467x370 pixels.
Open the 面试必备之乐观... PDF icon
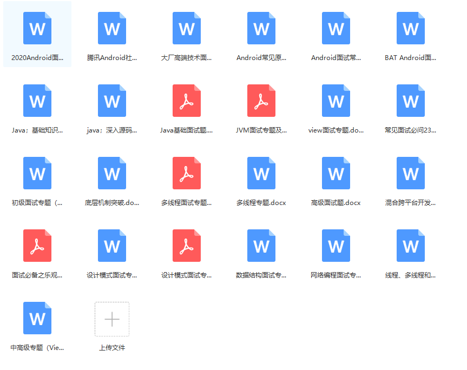pyautogui.click(x=37, y=246)
